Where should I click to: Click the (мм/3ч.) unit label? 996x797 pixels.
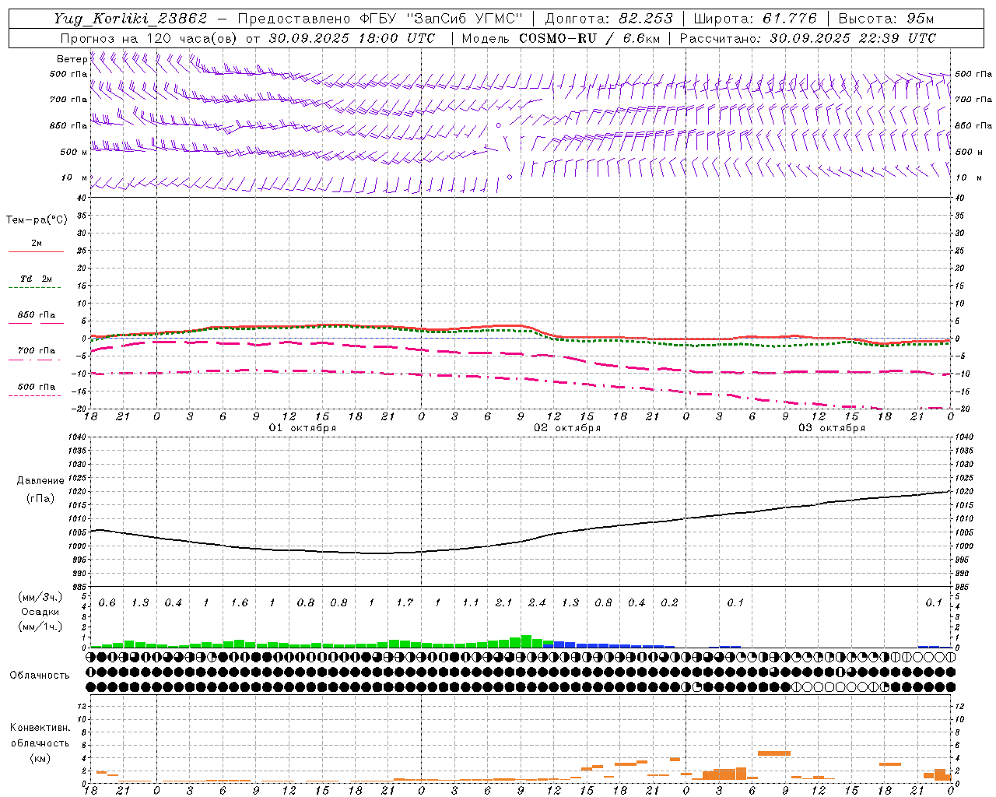tap(40, 597)
